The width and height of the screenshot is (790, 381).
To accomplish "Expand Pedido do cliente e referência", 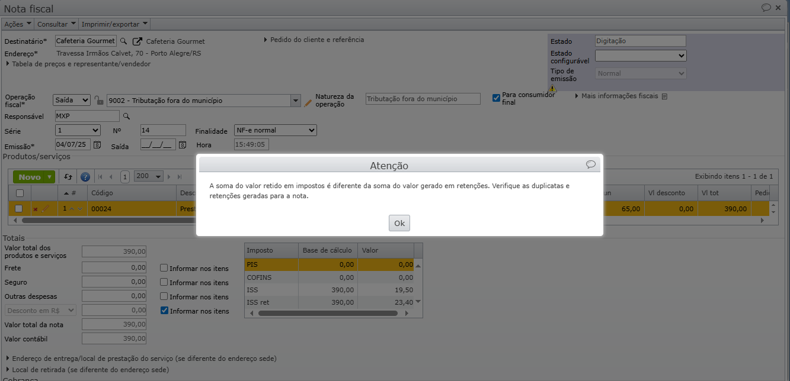I will 314,40.
